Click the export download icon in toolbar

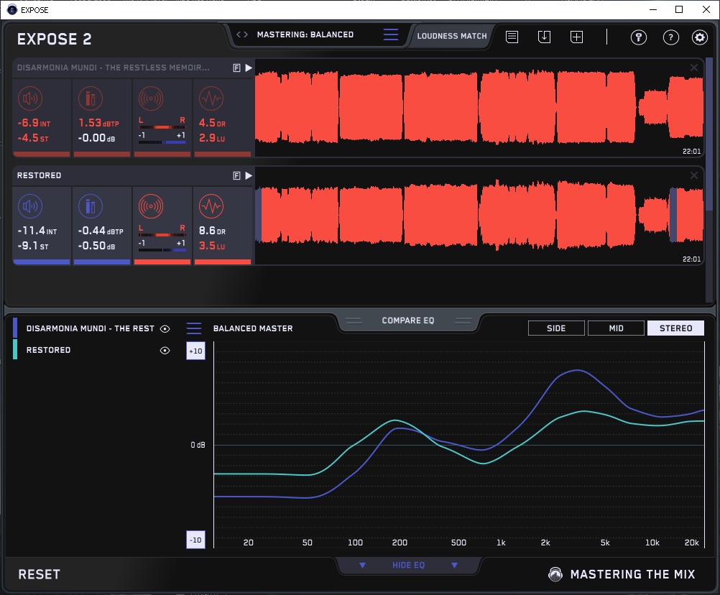tap(544, 37)
